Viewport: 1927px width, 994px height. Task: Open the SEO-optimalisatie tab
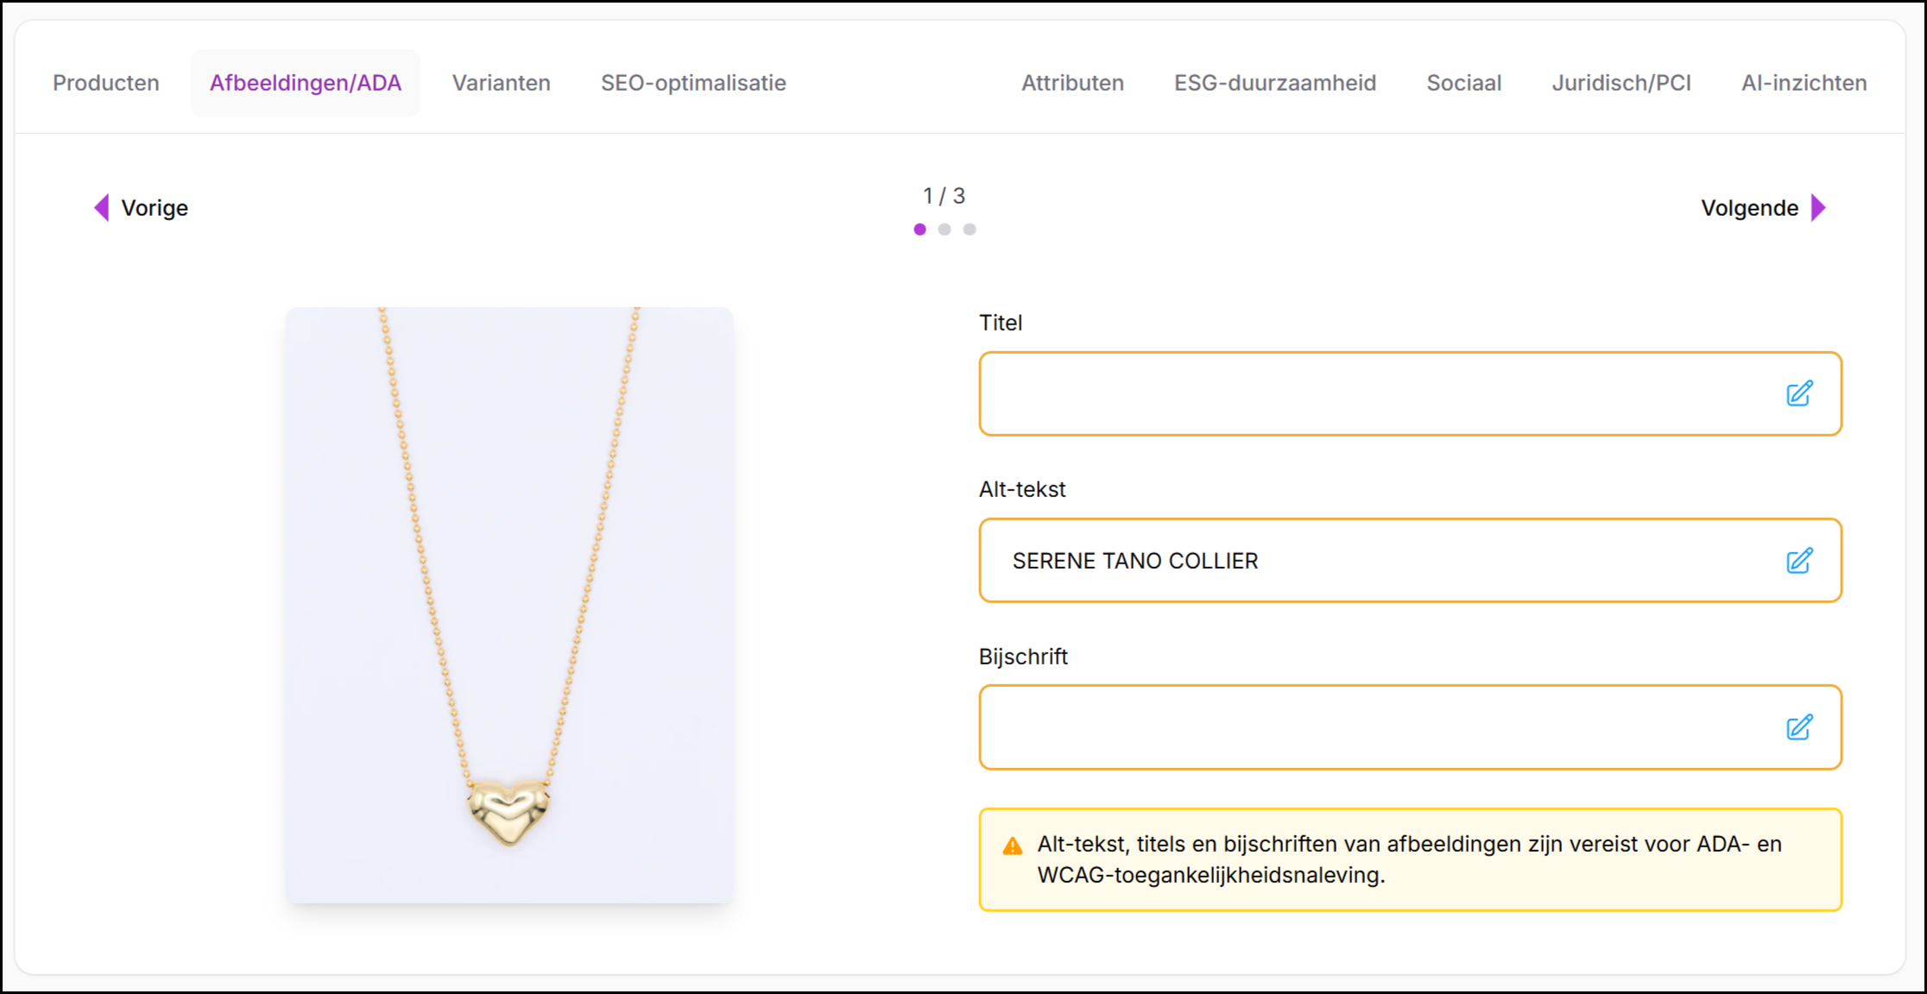point(693,83)
